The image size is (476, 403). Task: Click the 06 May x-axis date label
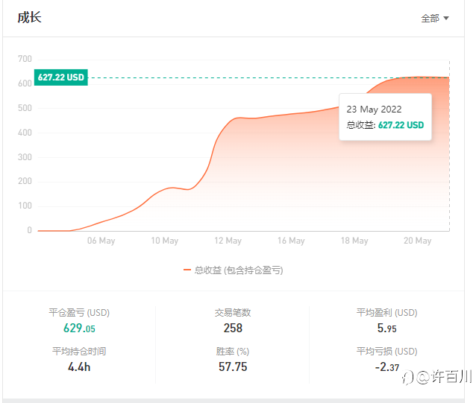101,241
